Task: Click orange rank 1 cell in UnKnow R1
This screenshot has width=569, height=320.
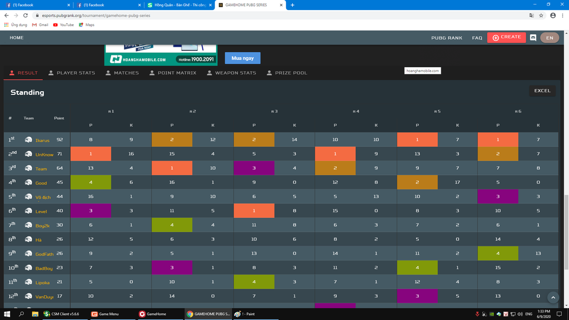Action: point(91,154)
